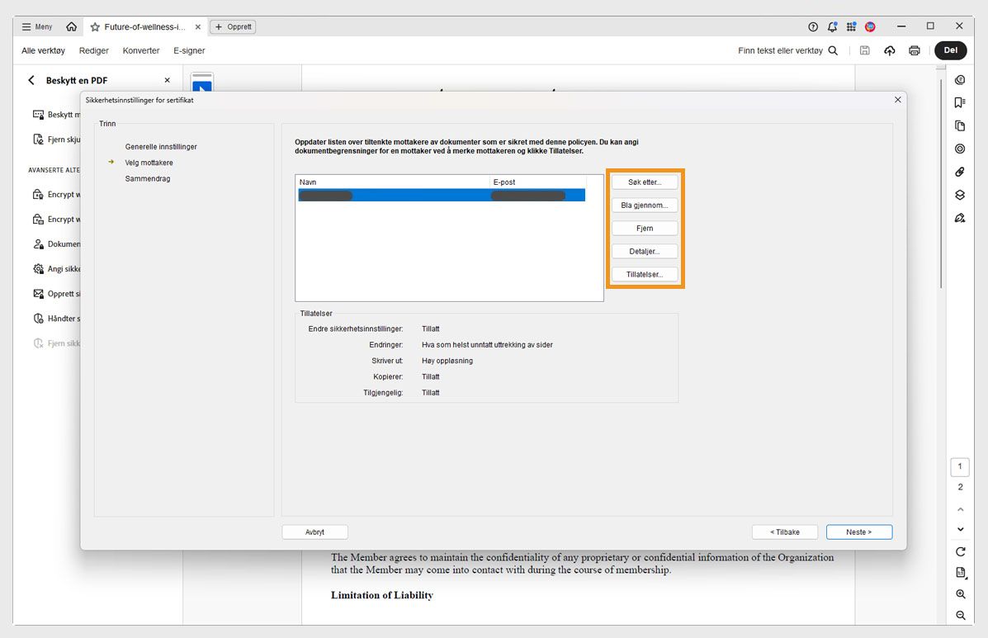Image resolution: width=988 pixels, height=638 pixels.
Task: Click 'Hva som helst unntatt uttrekking av sider'
Action: pos(487,344)
